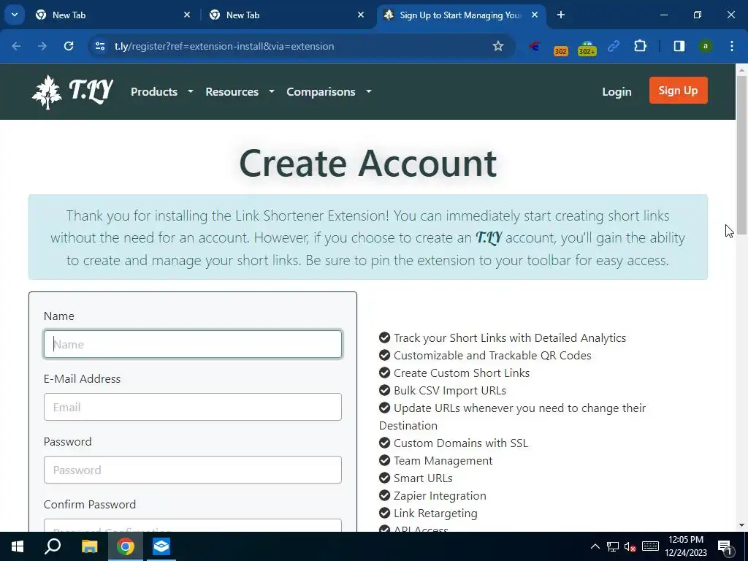This screenshot has width=748, height=561.
Task: Click check icon beside Smart URLs
Action: pos(384,478)
